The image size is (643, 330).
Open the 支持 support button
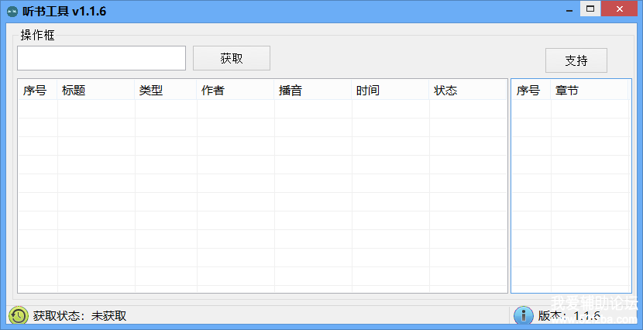pyautogui.click(x=576, y=60)
